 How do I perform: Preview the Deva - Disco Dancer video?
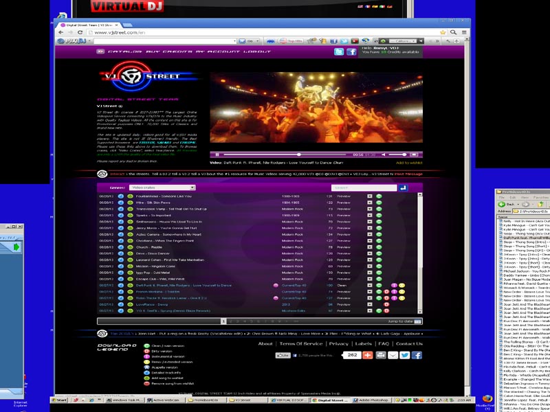(x=343, y=253)
